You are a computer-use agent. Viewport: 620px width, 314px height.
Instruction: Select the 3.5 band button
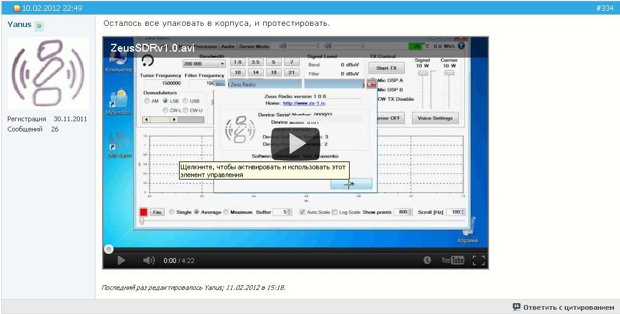pos(255,62)
